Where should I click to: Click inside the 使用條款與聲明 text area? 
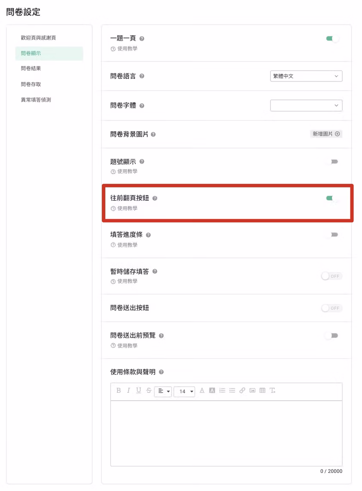click(226, 433)
